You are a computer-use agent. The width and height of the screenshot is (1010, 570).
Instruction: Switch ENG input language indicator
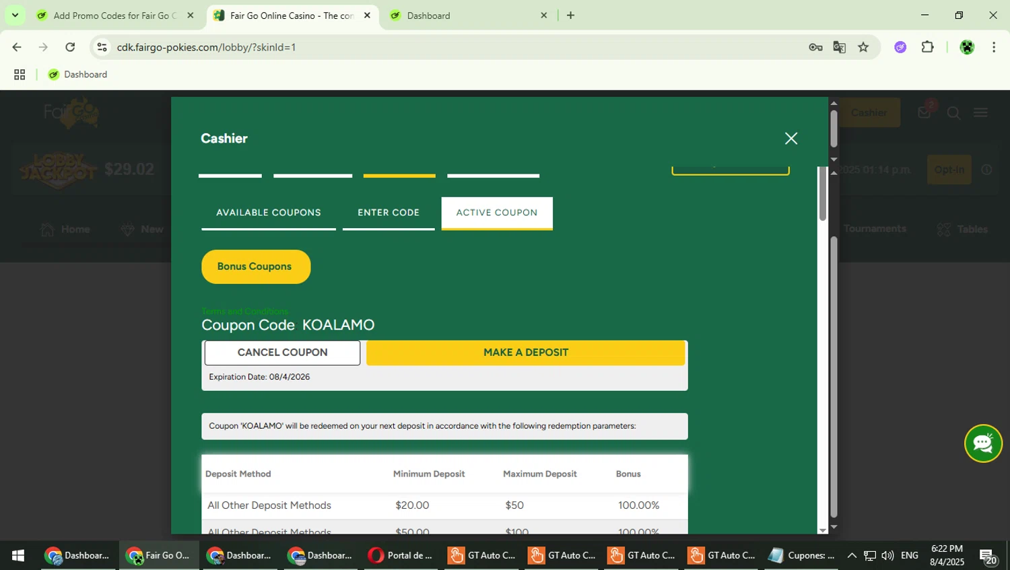(910, 555)
